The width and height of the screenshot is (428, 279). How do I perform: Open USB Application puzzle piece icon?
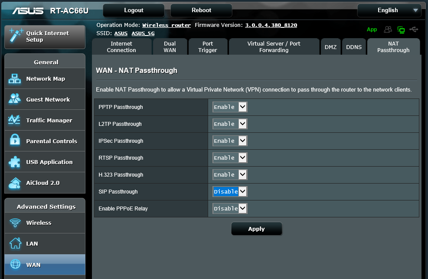coord(15,162)
